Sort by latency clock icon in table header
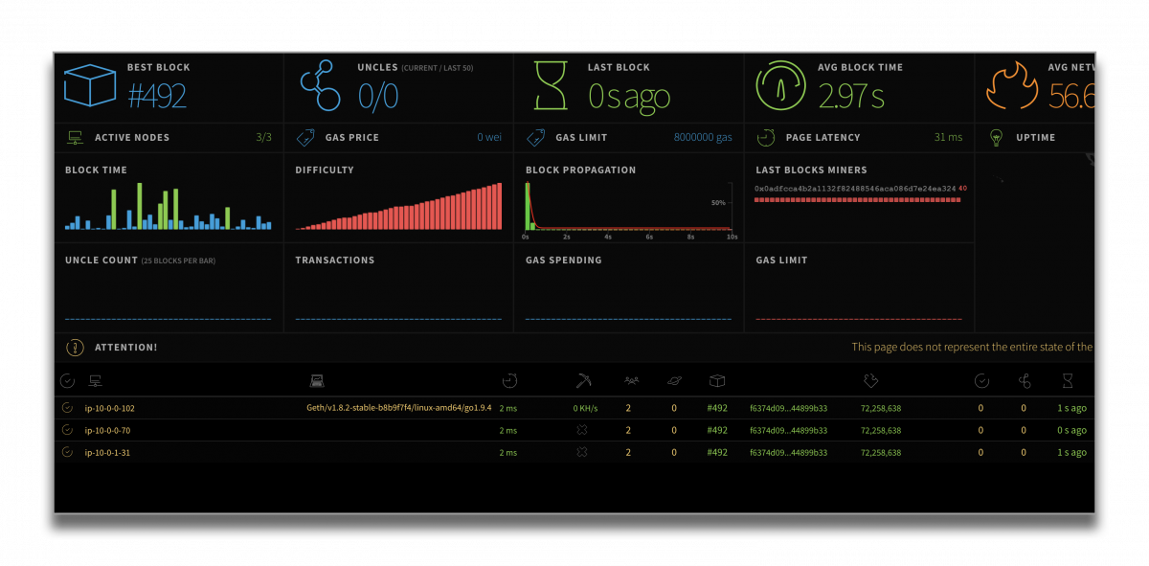Image resolution: width=1149 pixels, height=566 pixels. tap(509, 381)
